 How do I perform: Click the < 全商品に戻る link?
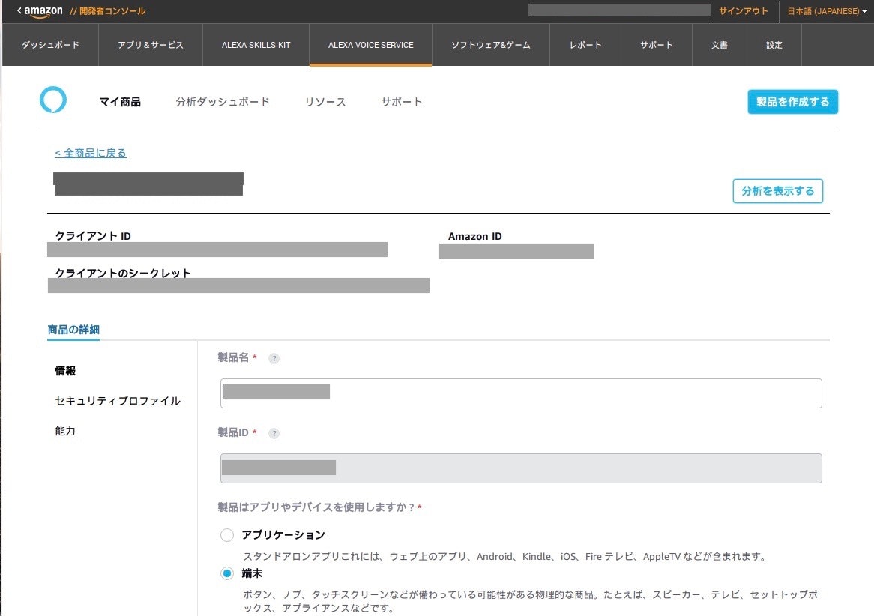90,153
